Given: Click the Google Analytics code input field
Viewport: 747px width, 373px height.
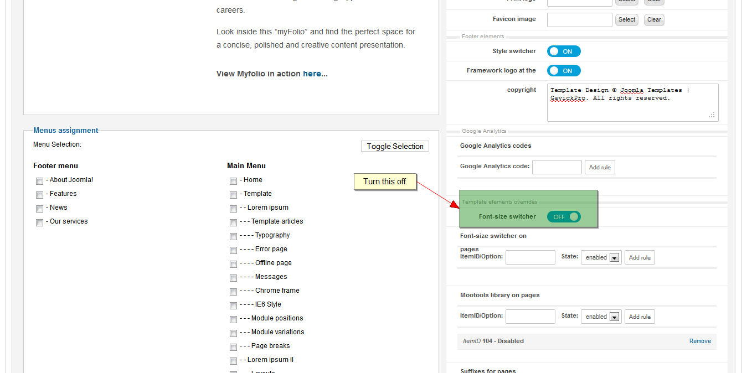Looking at the screenshot, I should pos(557,167).
